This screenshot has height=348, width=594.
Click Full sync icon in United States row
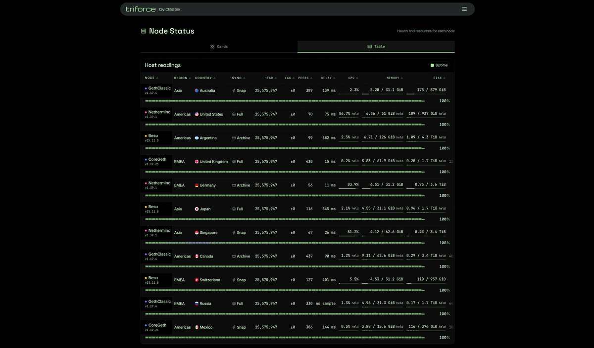[x=234, y=114]
